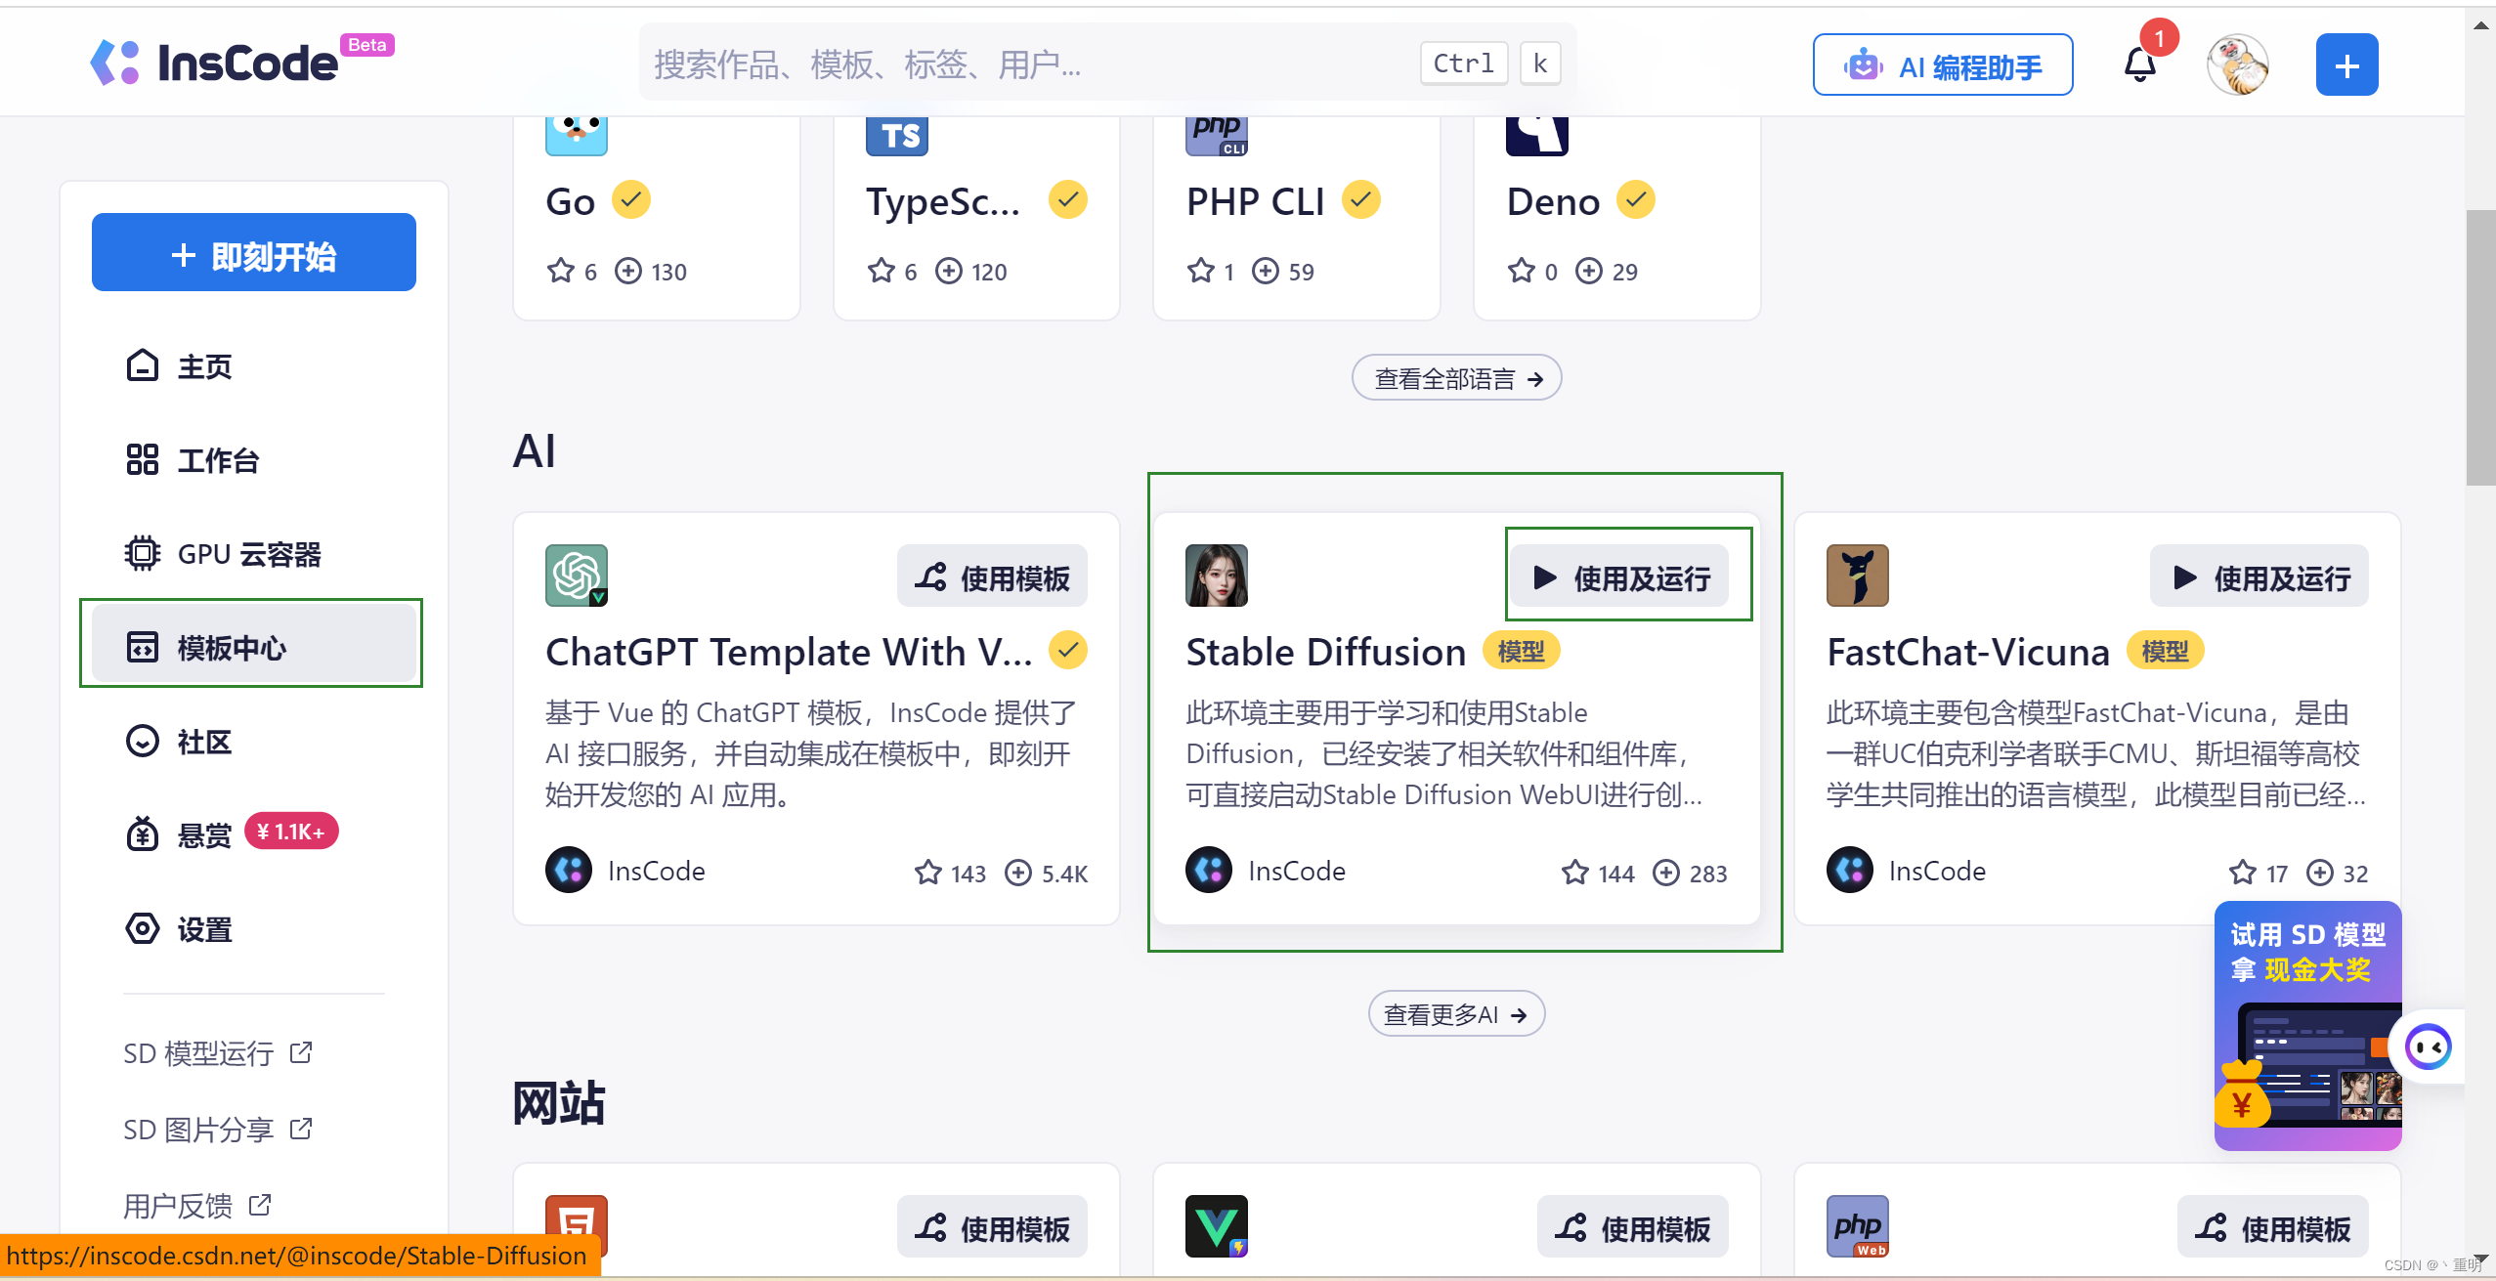Click the ¥1.1K+ bounty badge
This screenshot has height=1281, width=2496.
click(290, 832)
